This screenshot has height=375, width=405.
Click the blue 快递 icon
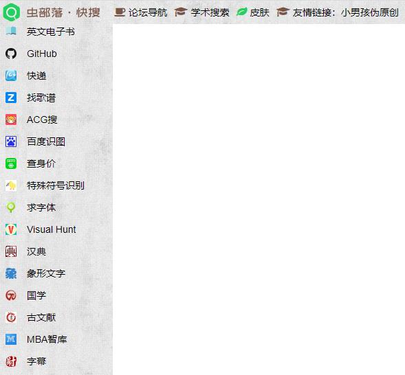click(x=11, y=76)
